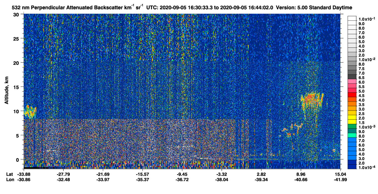The image size is (378, 194).
Task: Click the red 4.5 colorbar swatch
Action: 352,95
